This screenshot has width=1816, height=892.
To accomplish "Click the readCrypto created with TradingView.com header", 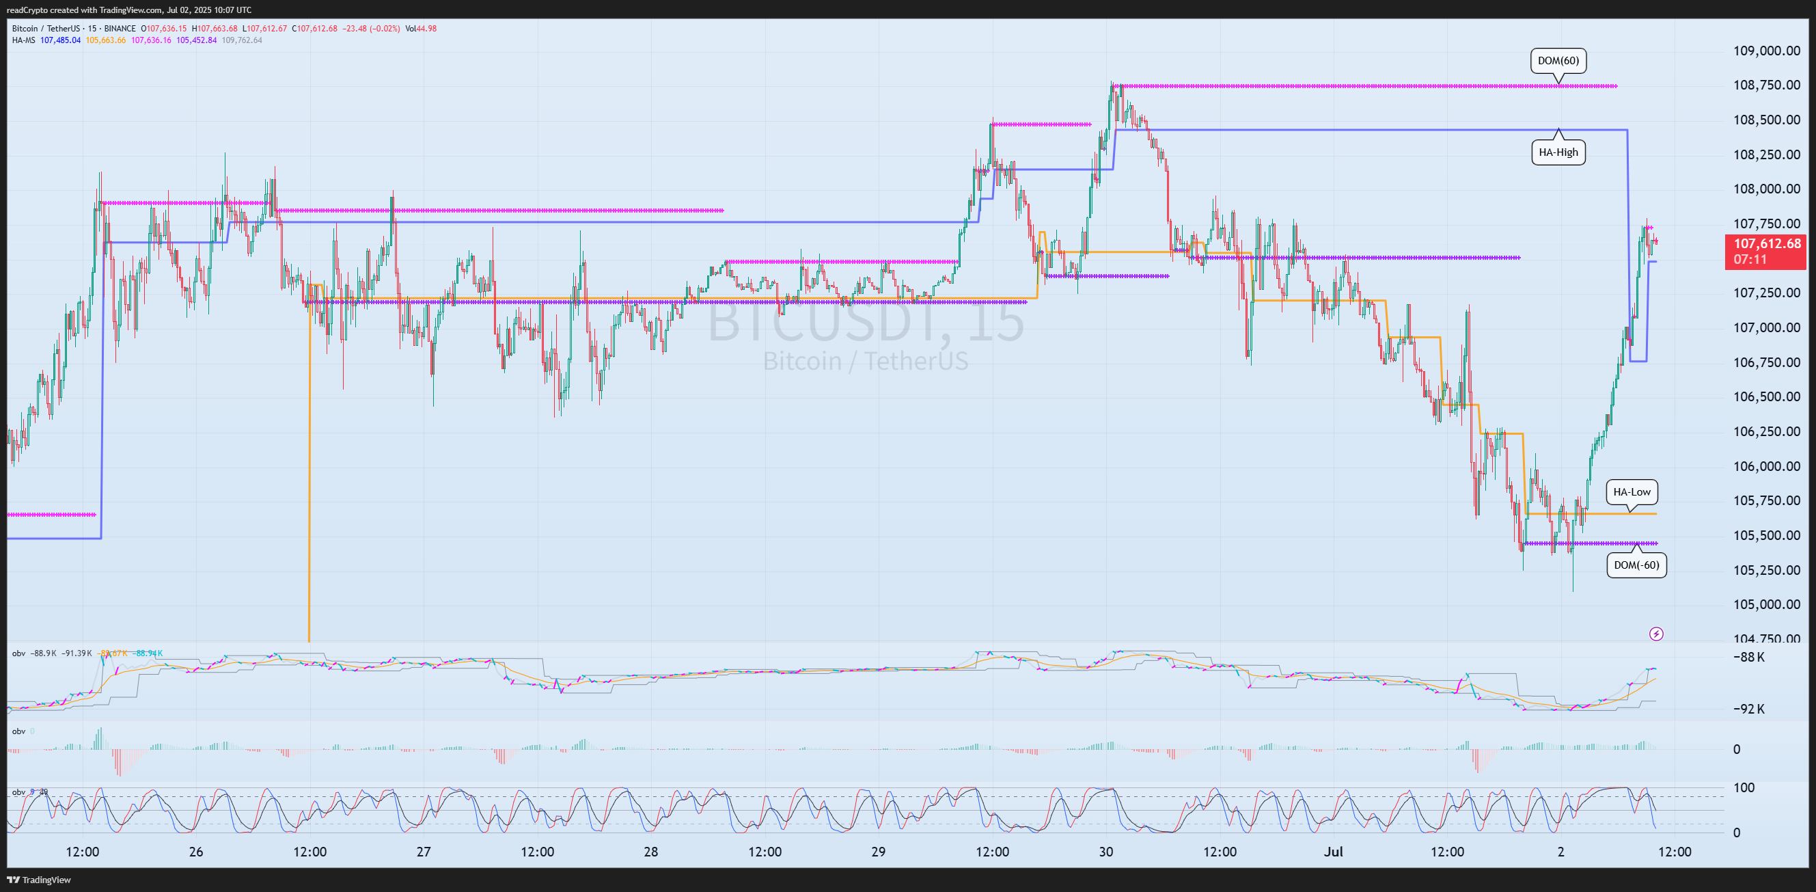I will (129, 10).
